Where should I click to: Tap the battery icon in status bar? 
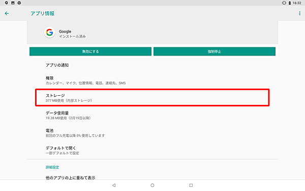(289, 3)
